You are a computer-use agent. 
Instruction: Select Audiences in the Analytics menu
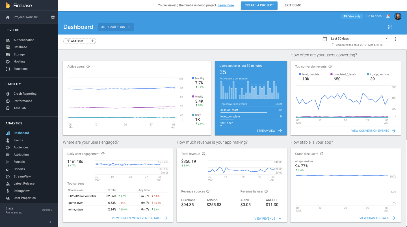tap(20, 147)
